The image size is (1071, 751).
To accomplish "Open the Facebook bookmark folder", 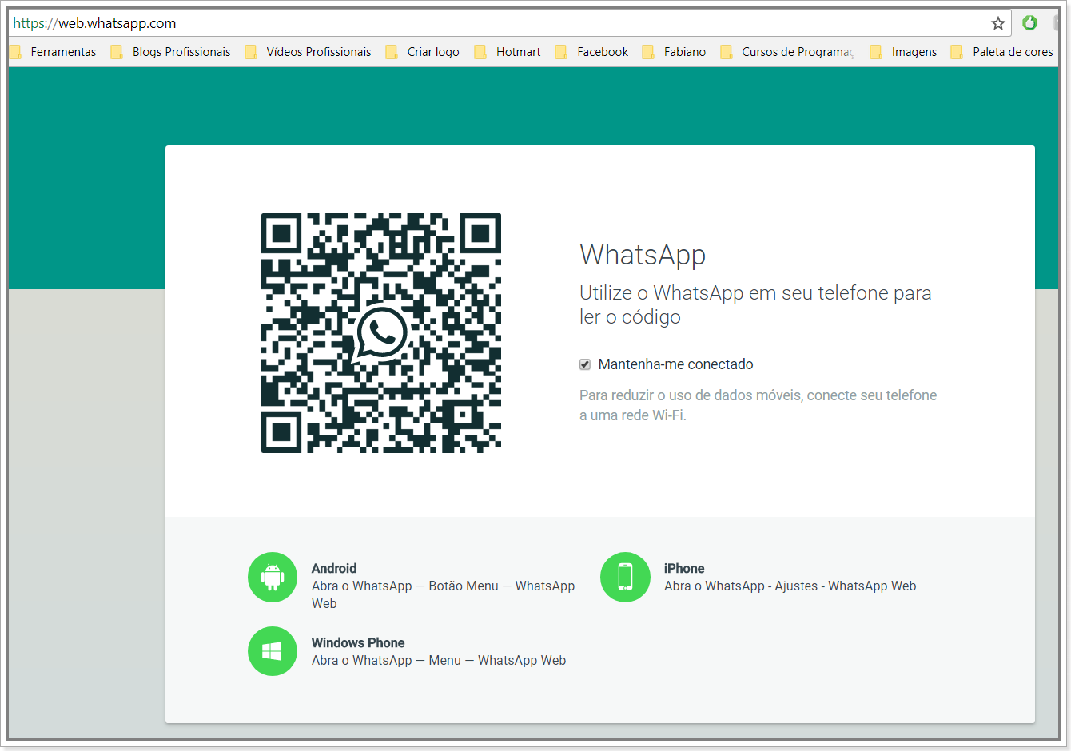I will [592, 52].
